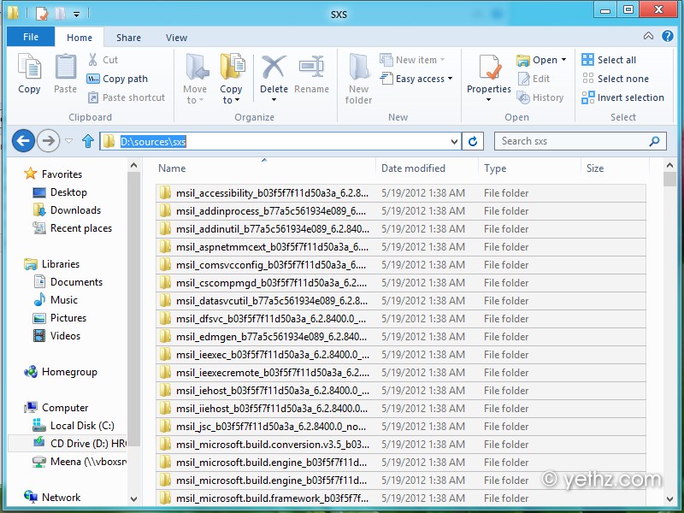Open Help with the question mark icon
Viewport: 684px width, 513px height.
(x=668, y=36)
